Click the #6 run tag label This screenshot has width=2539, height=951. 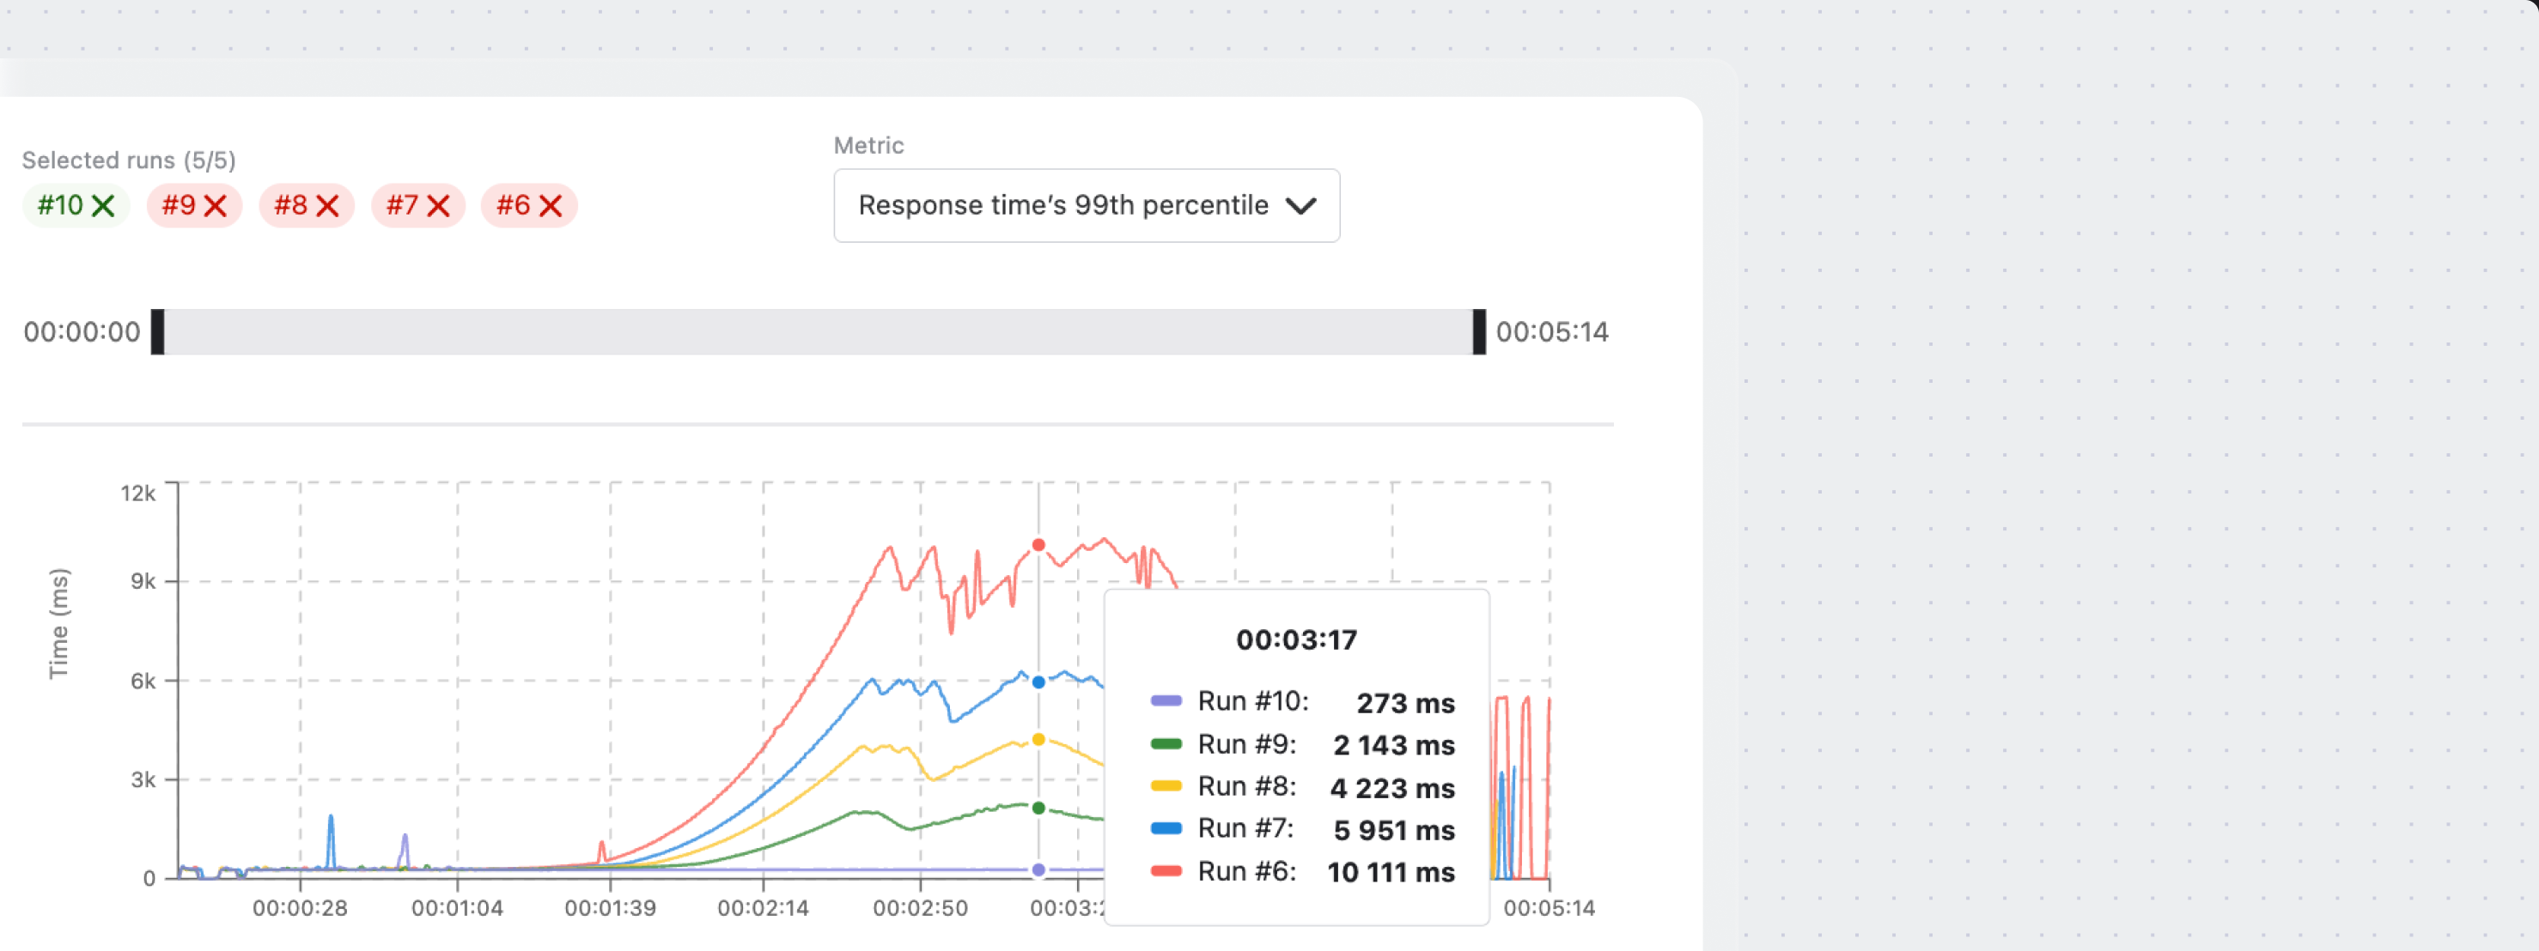tap(514, 206)
